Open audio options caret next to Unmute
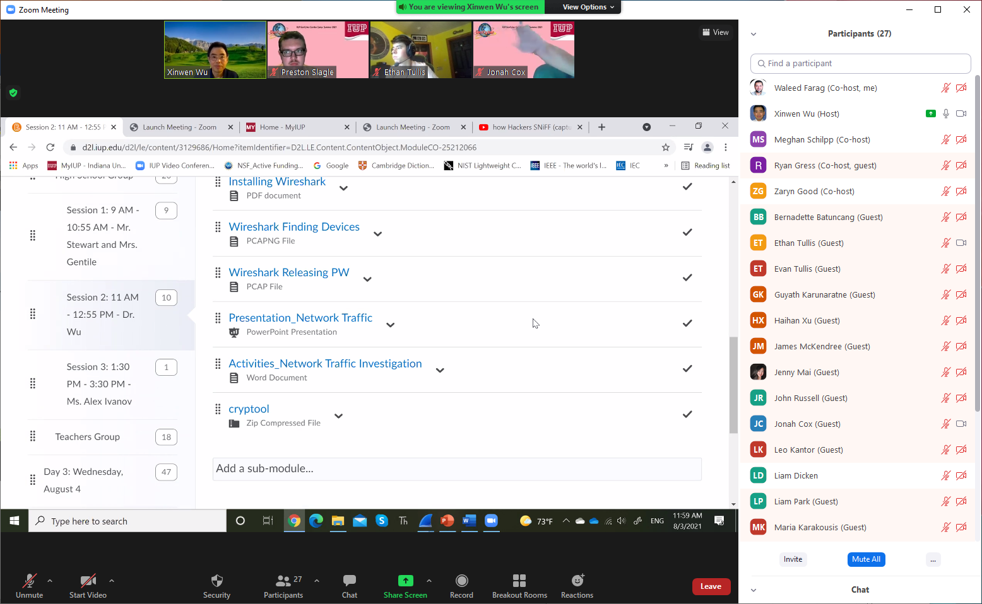The image size is (982, 604). coord(50,581)
